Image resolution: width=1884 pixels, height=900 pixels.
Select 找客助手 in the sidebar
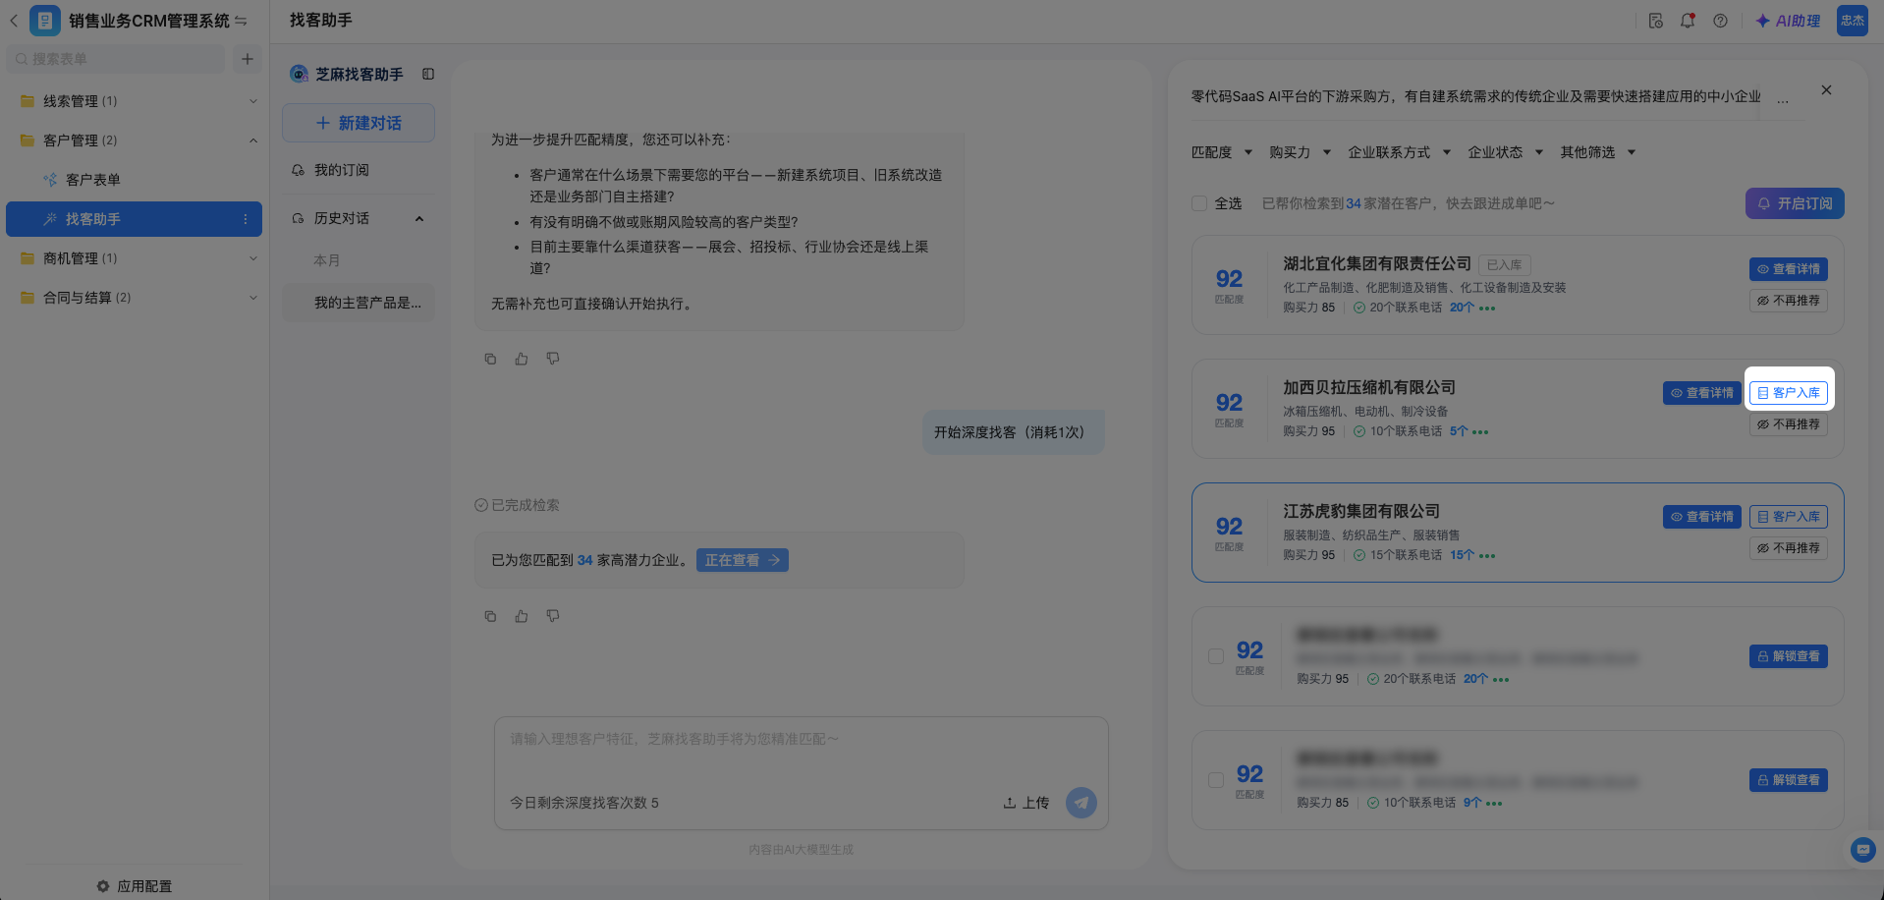[135, 219]
